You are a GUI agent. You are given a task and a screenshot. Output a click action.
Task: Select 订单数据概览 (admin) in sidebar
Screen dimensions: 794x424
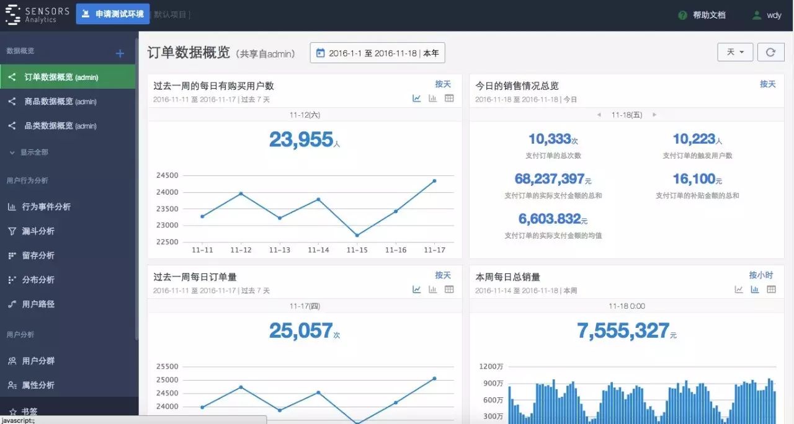tap(68, 77)
